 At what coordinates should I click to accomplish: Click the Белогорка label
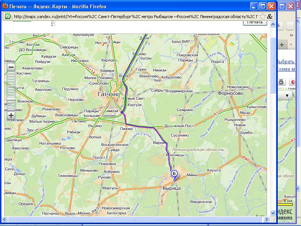117,213
